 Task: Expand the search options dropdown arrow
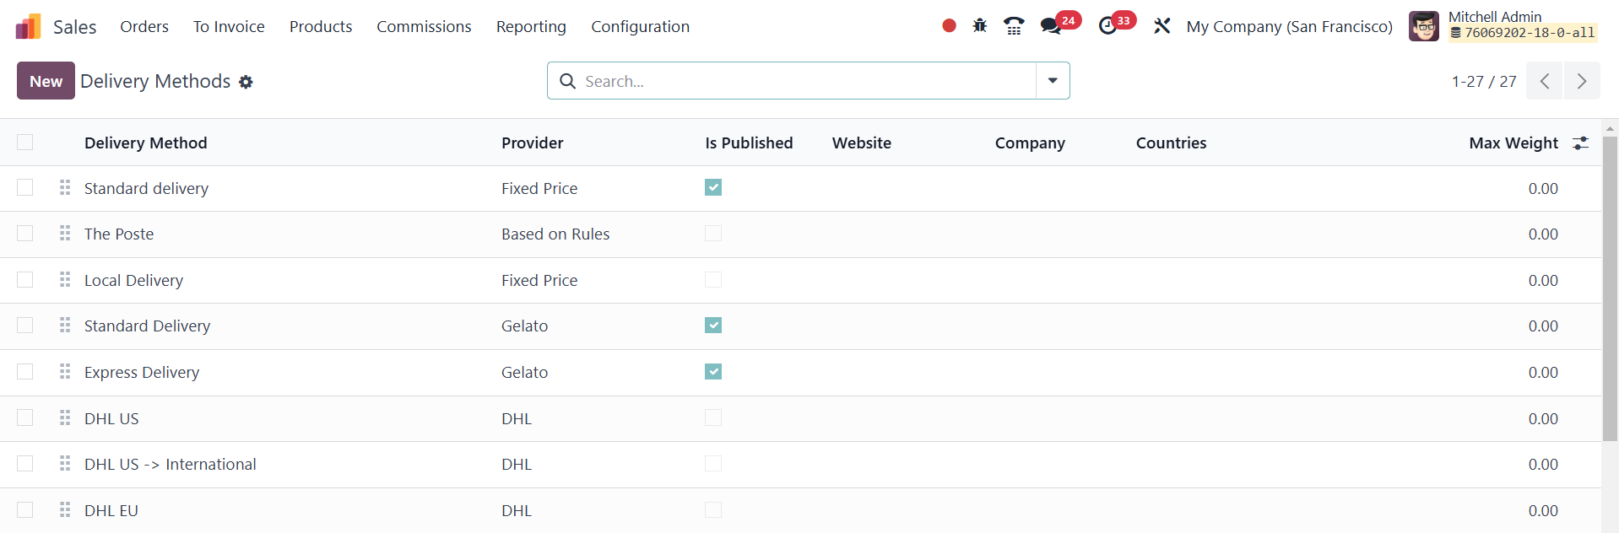[1053, 81]
